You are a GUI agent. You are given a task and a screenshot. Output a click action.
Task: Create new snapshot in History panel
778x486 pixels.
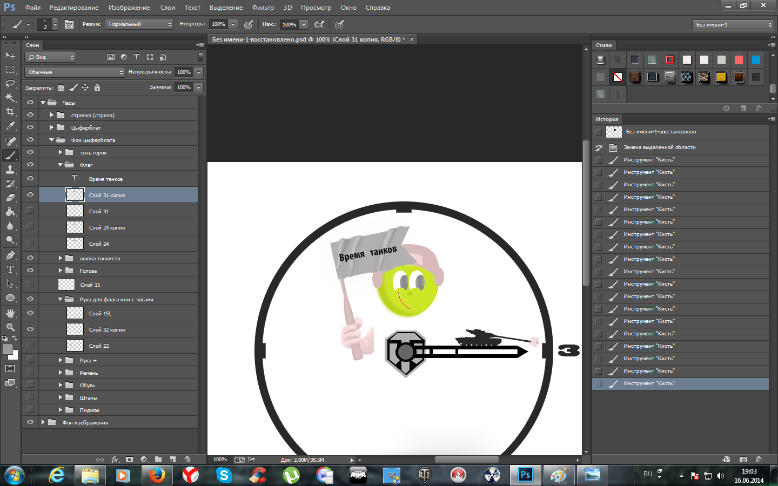(743, 460)
